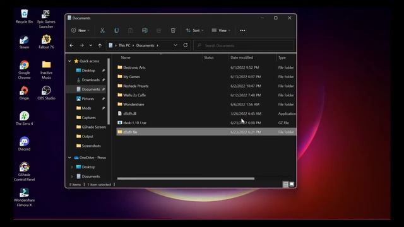Open the Sort dropdown menu

[194, 30]
